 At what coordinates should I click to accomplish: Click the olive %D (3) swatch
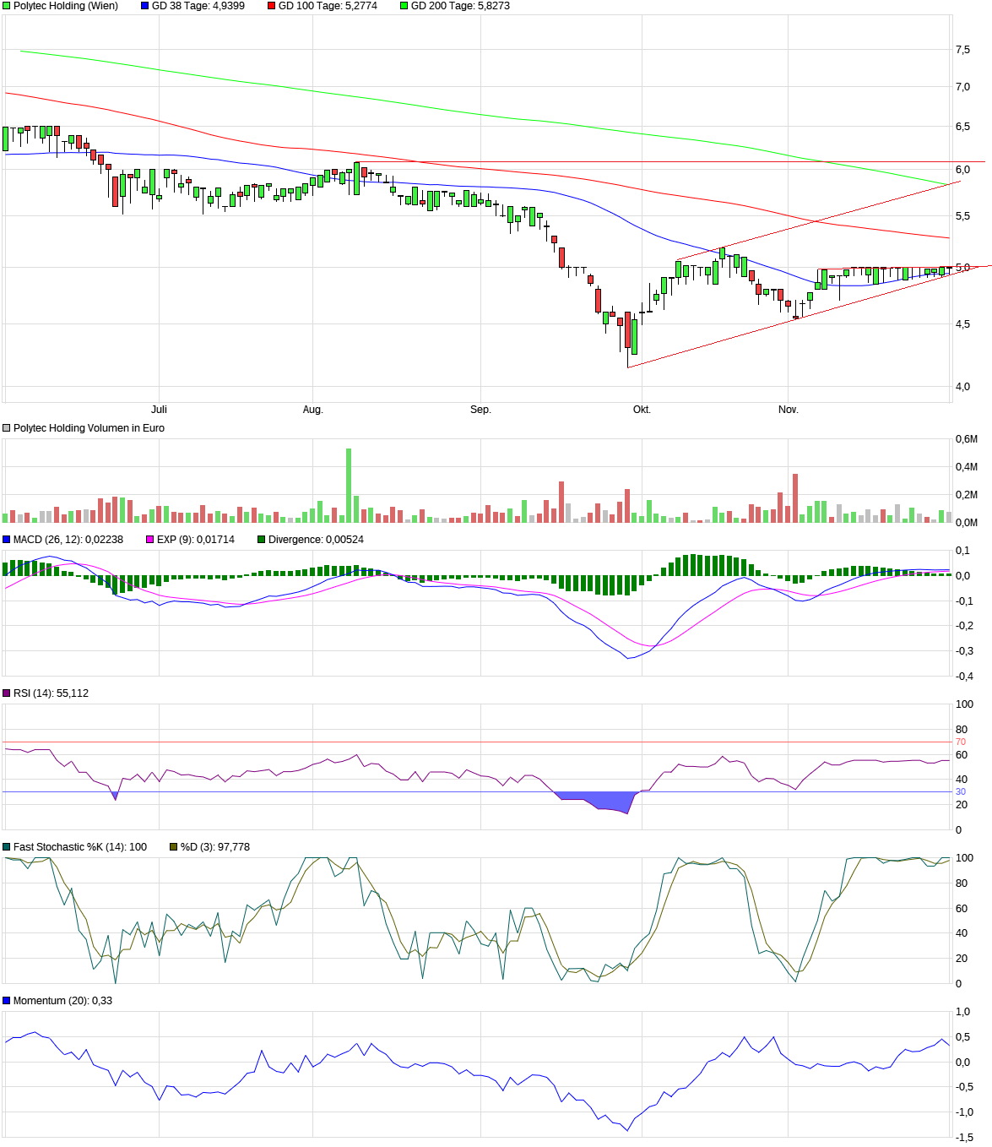[174, 847]
